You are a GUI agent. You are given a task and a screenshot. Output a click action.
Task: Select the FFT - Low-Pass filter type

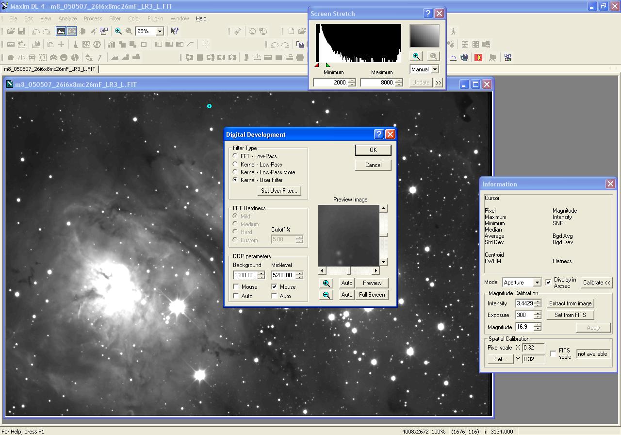236,156
